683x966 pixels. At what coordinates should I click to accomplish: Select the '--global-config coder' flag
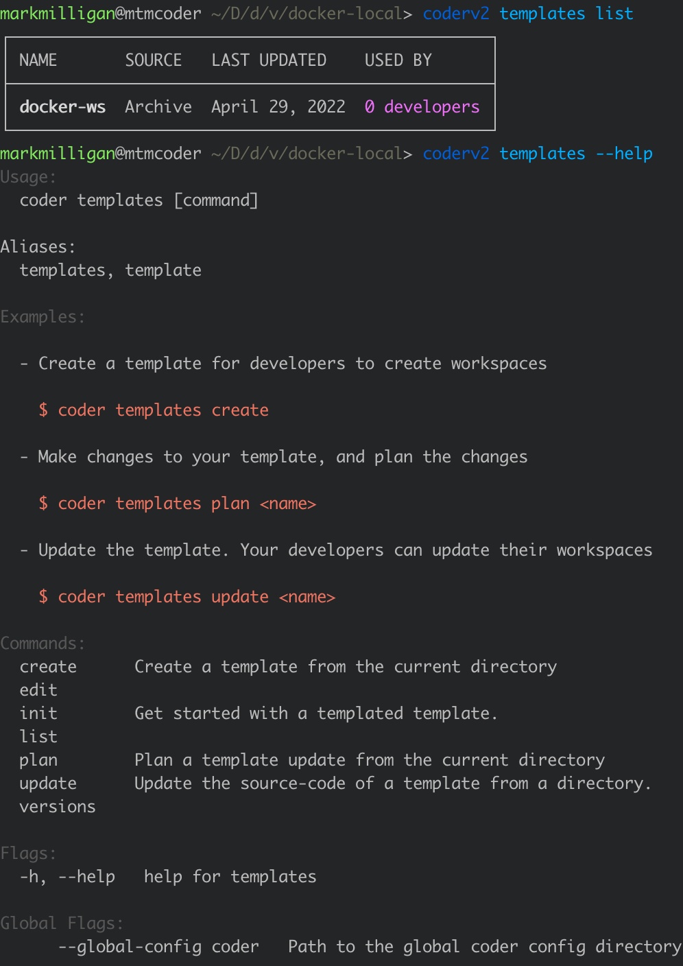[158, 947]
